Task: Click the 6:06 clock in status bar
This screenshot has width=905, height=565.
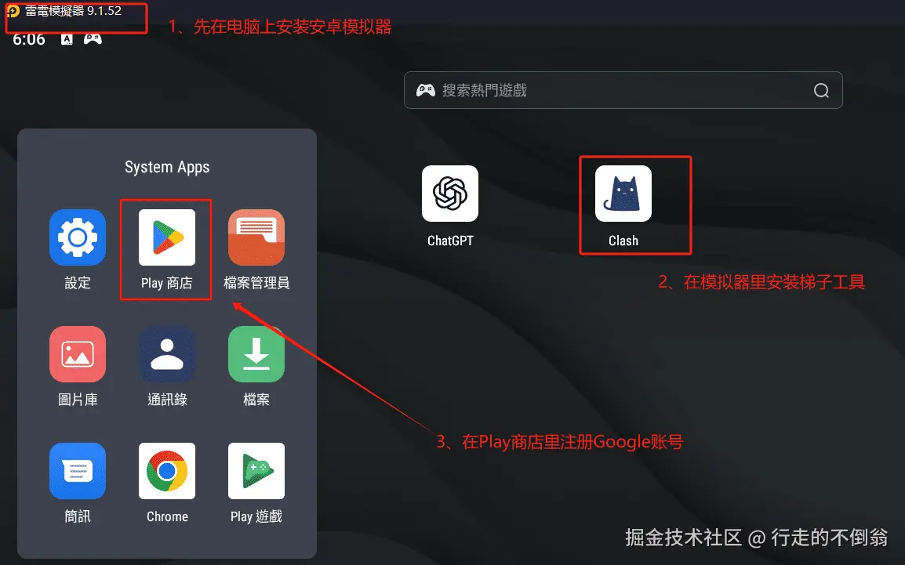Action: (x=29, y=39)
